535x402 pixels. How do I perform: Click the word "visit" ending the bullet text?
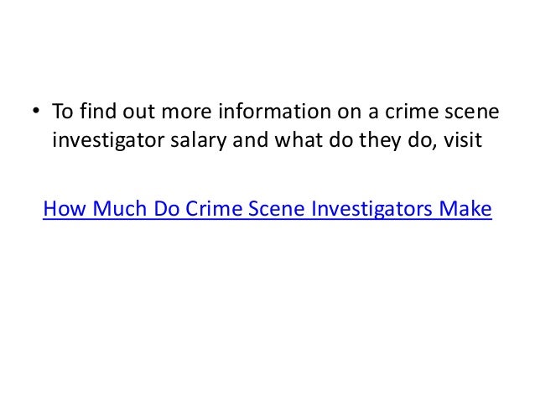tap(462, 139)
